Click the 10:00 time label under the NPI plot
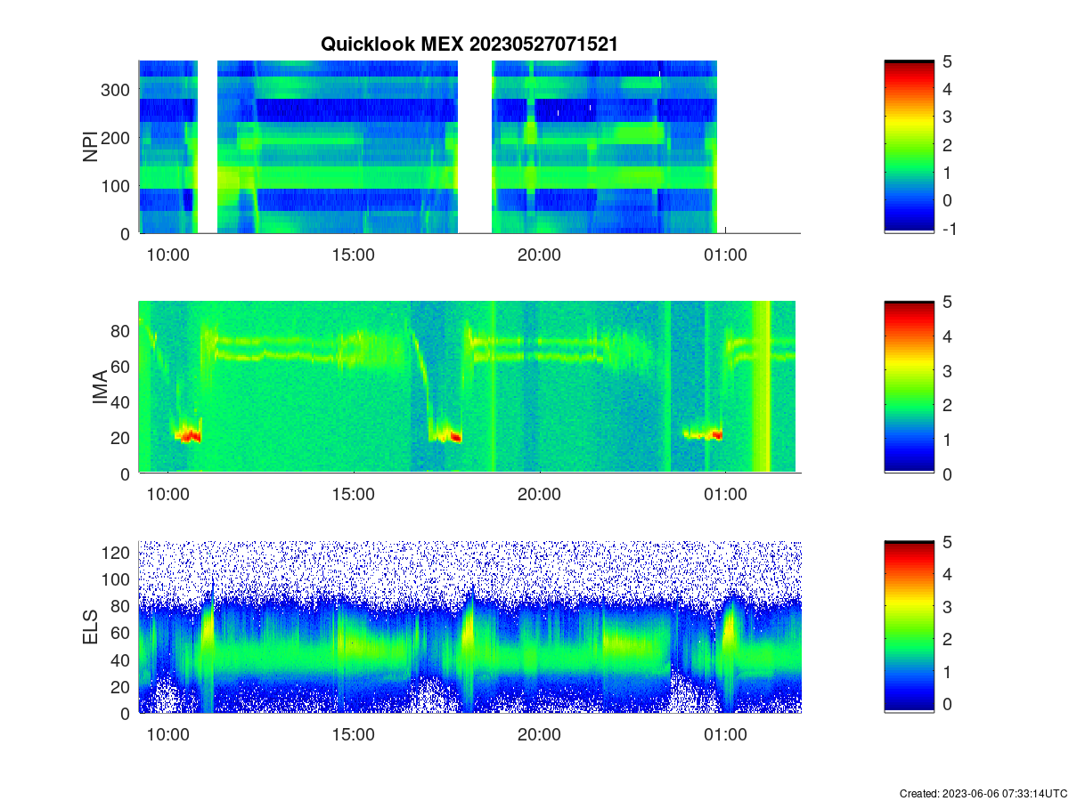Image resolution: width=1069 pixels, height=801 pixels. click(x=167, y=255)
